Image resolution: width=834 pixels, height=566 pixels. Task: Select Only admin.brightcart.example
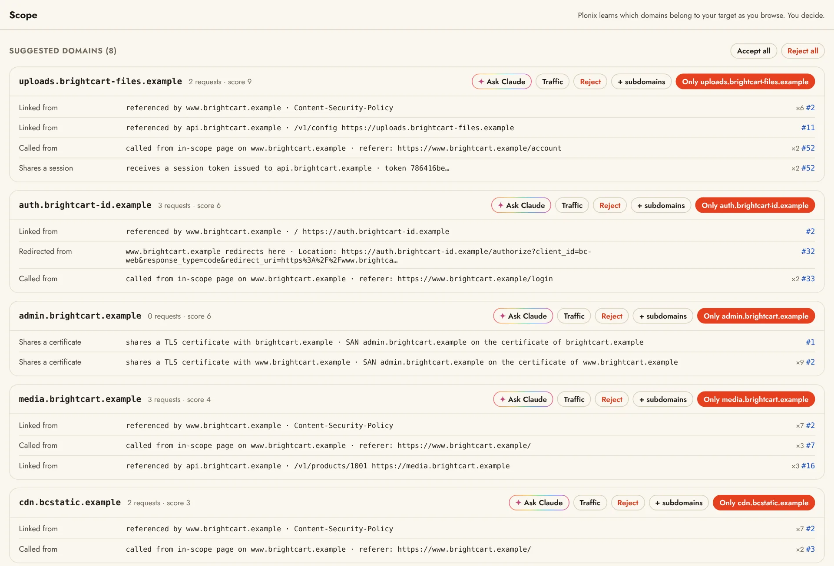[756, 316]
